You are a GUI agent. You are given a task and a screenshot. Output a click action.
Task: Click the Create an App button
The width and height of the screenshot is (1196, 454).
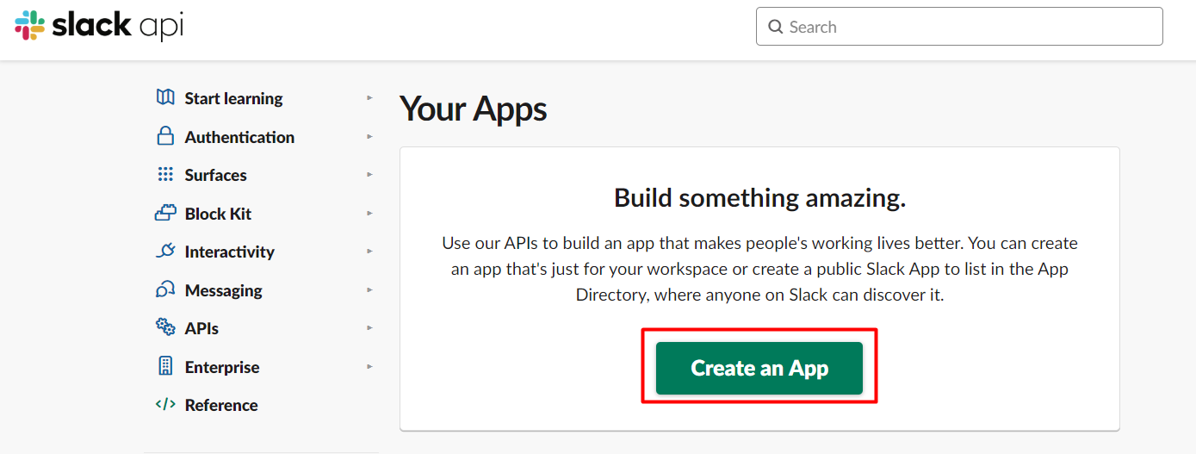[759, 368]
